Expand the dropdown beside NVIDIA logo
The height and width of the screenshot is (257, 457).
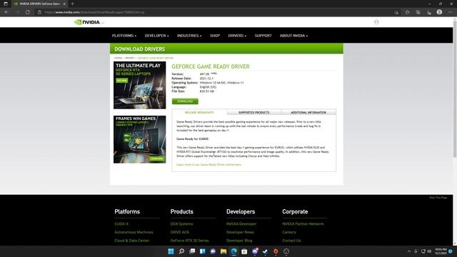(103, 22)
